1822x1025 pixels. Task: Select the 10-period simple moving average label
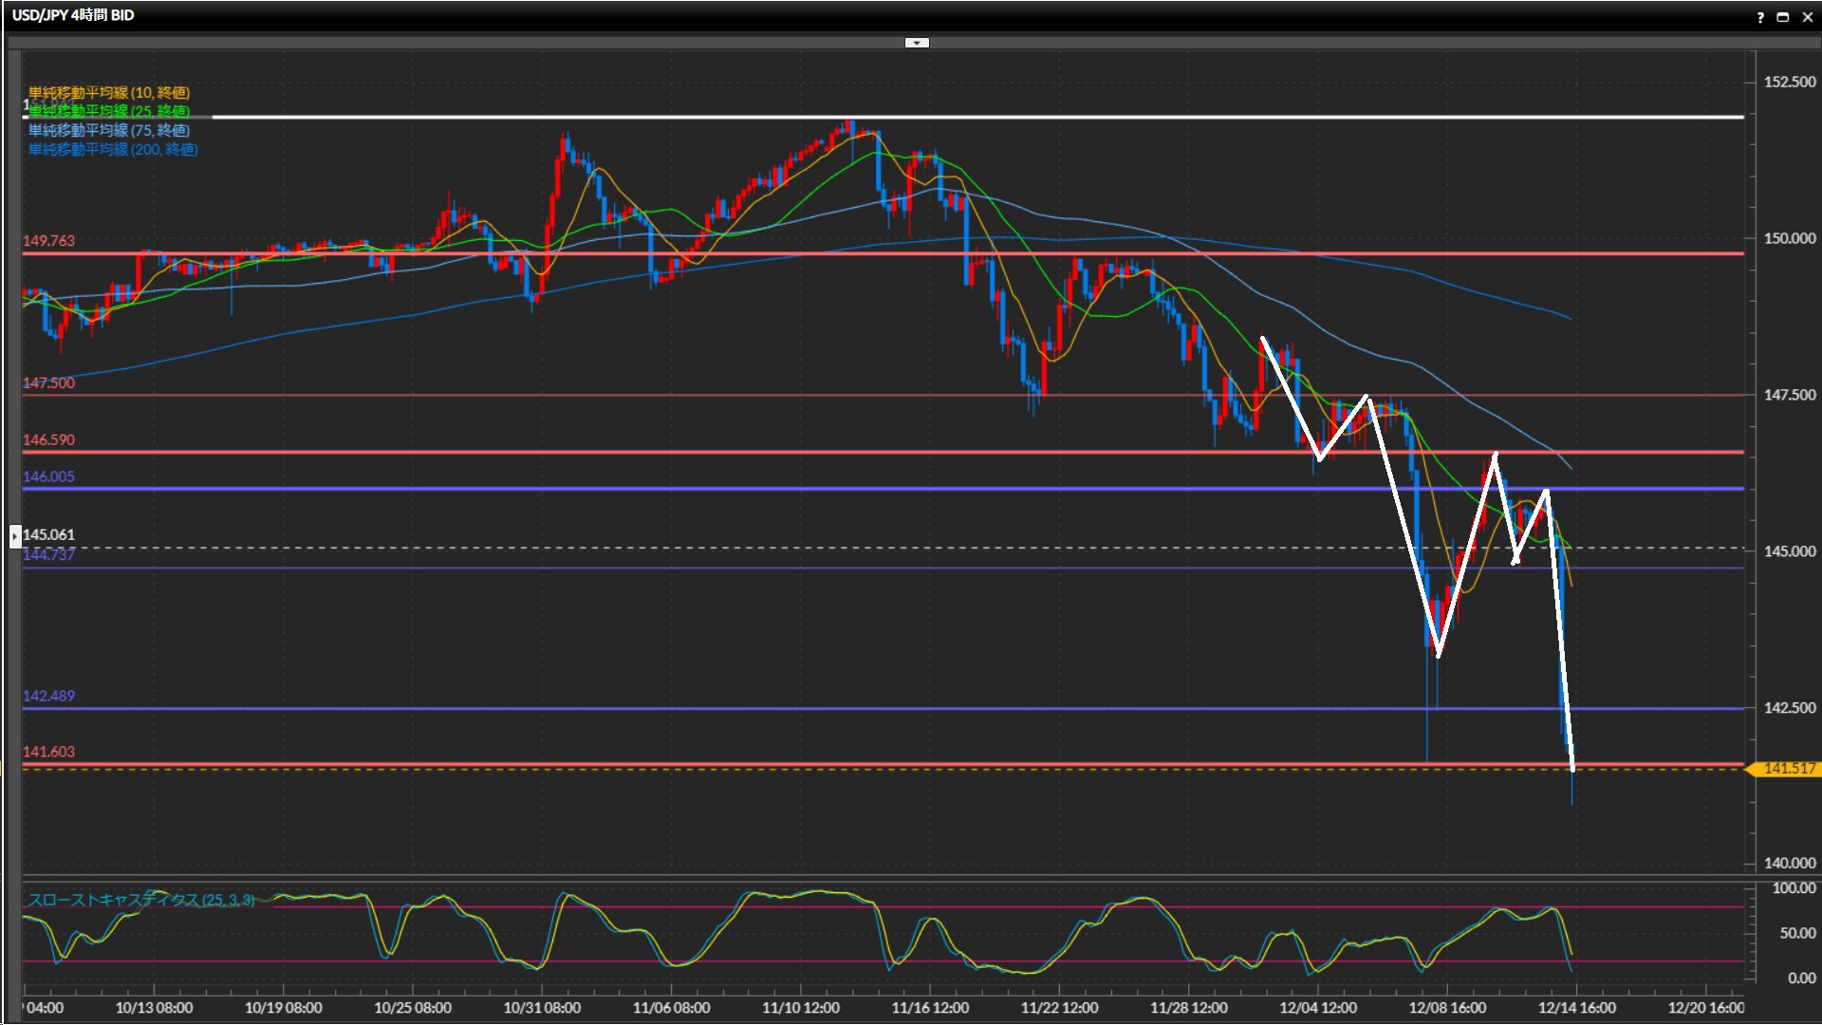(x=108, y=92)
